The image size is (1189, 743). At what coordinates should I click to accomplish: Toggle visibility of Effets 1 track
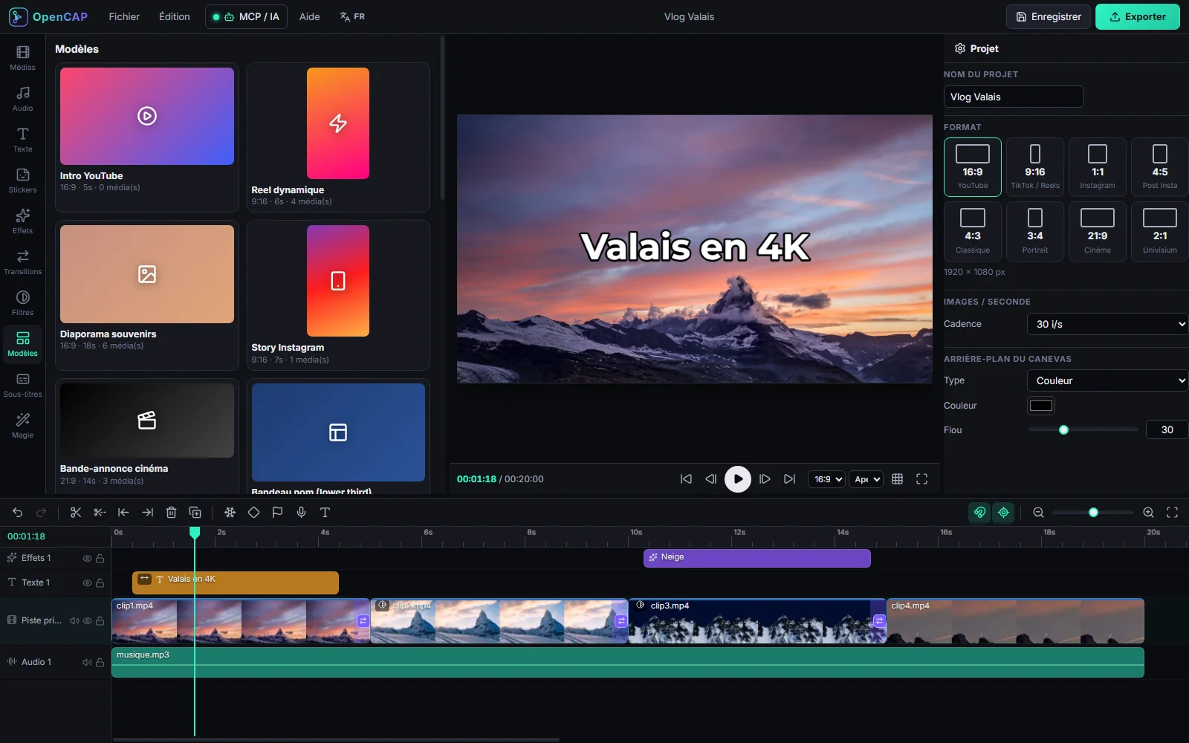click(87, 558)
